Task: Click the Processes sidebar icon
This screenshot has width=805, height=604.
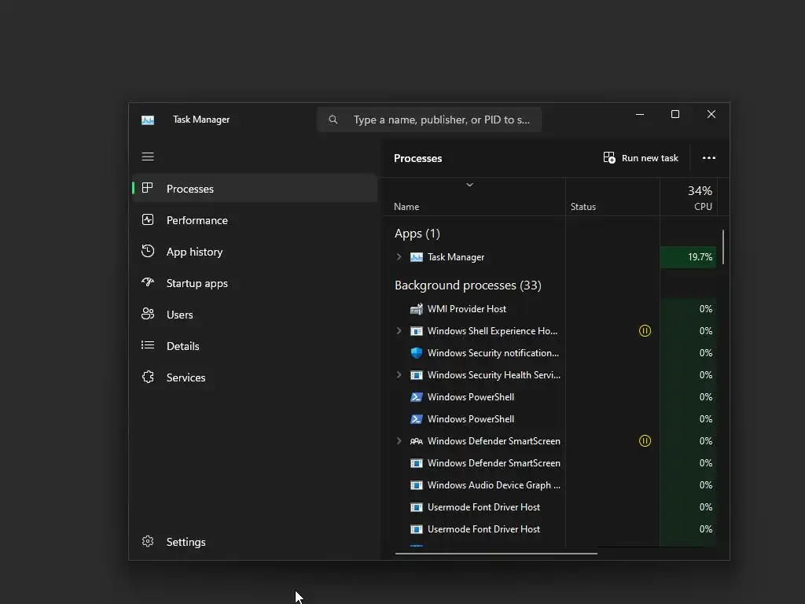Action: [148, 188]
